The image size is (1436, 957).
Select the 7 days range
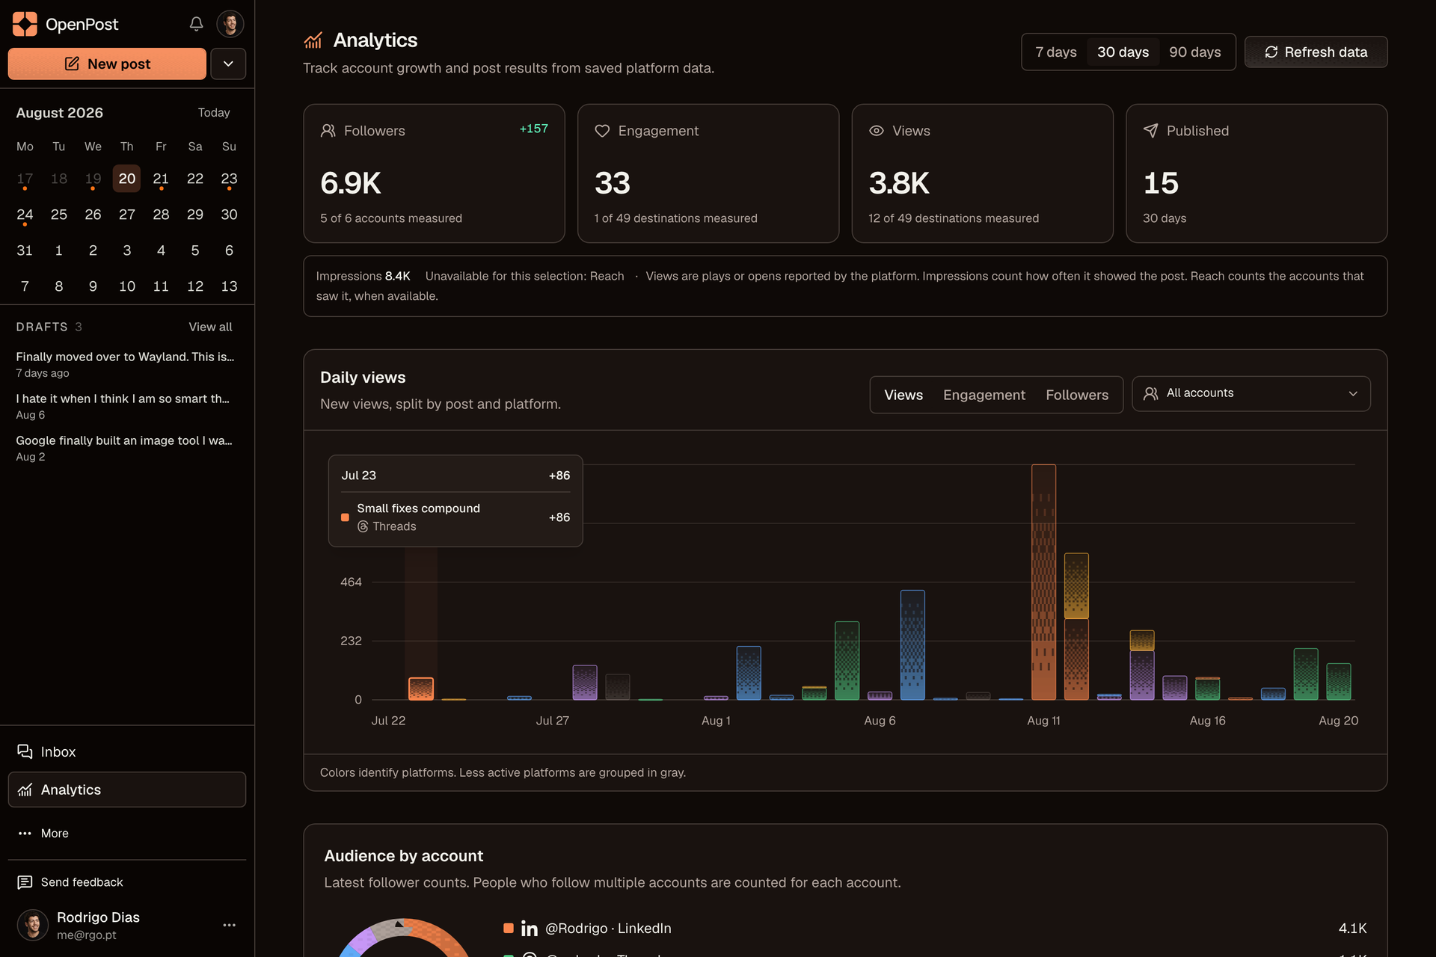[1055, 52]
